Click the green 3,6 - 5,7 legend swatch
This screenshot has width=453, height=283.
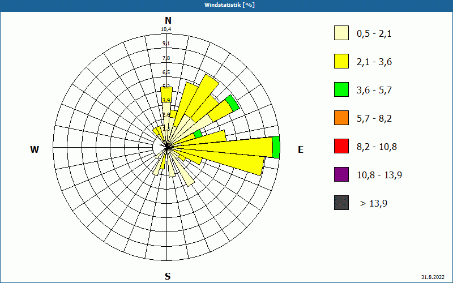[341, 89]
